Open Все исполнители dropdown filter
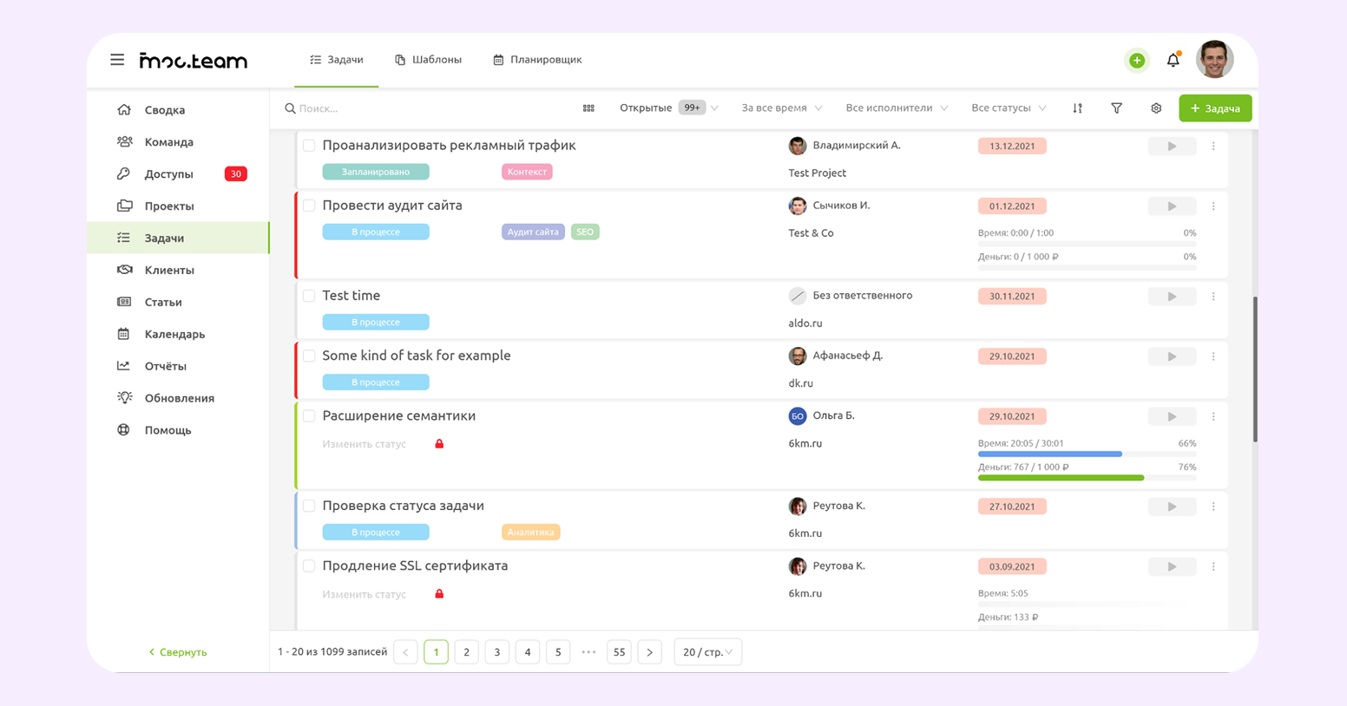The image size is (1347, 706). tap(896, 108)
